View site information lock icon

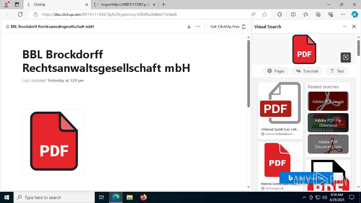(36, 14)
